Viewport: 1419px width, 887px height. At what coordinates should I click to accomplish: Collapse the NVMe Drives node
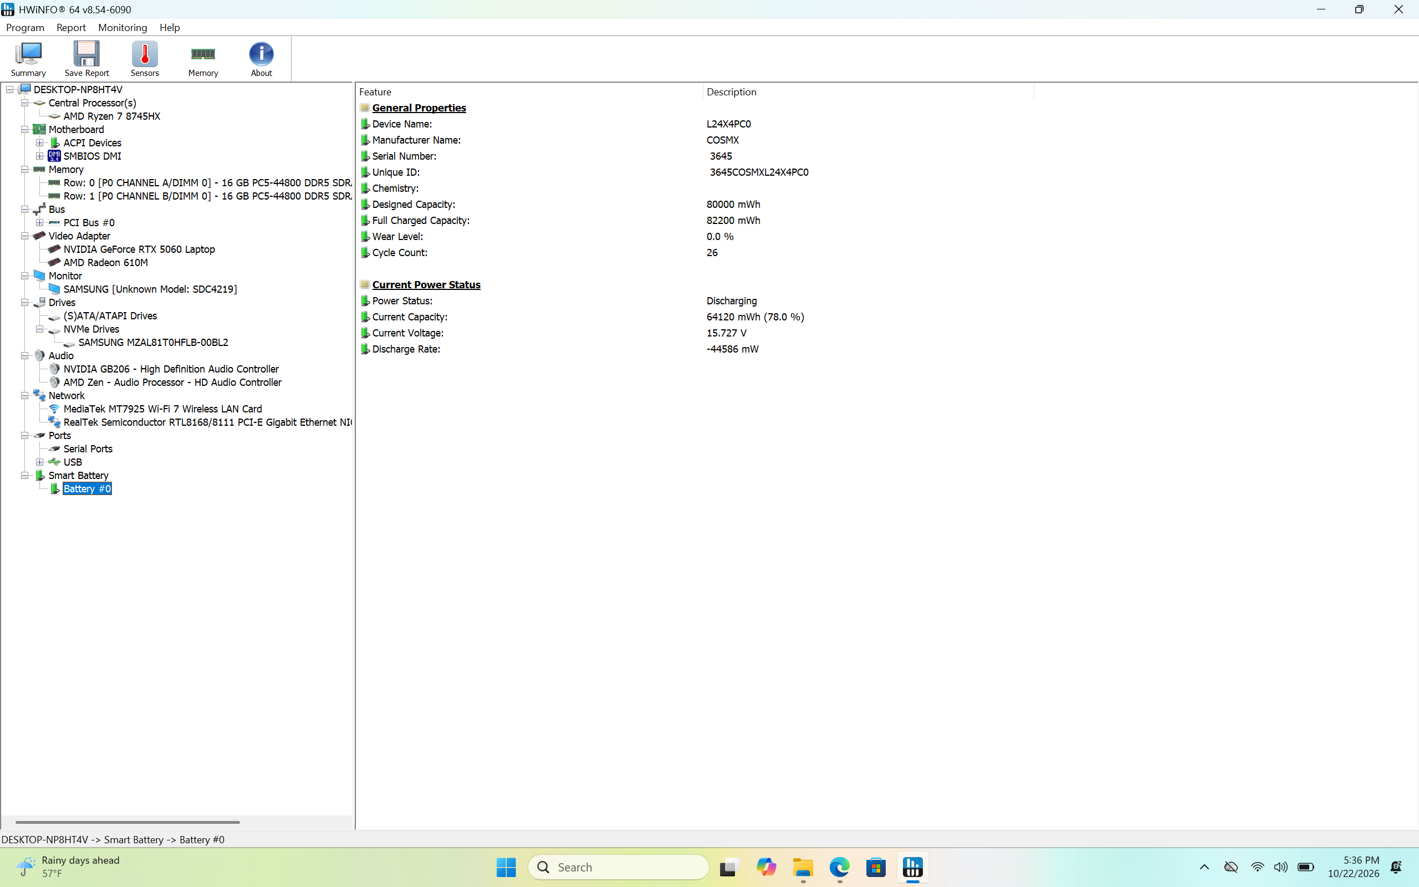click(39, 329)
